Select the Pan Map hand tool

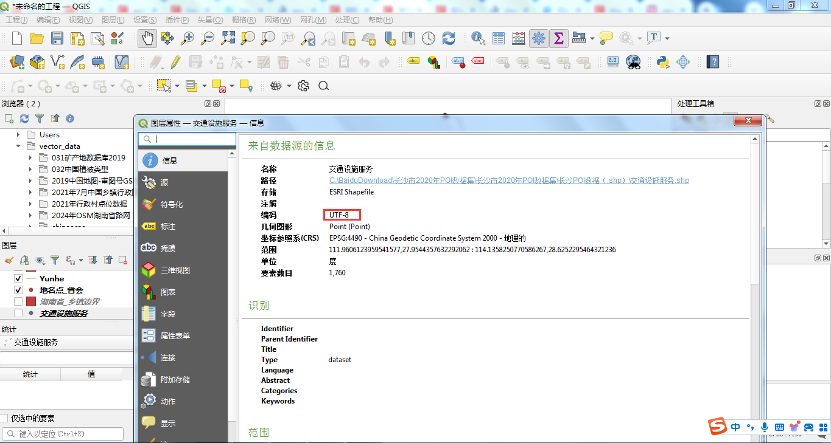(x=147, y=38)
